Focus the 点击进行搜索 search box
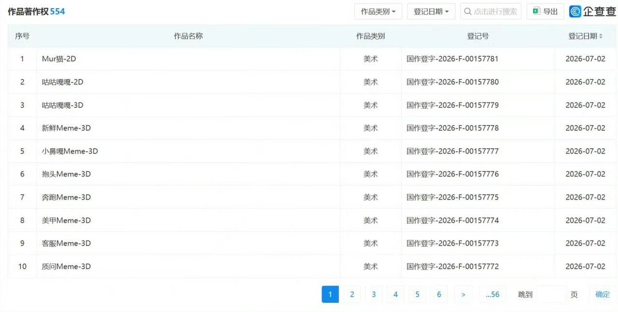 [x=491, y=11]
